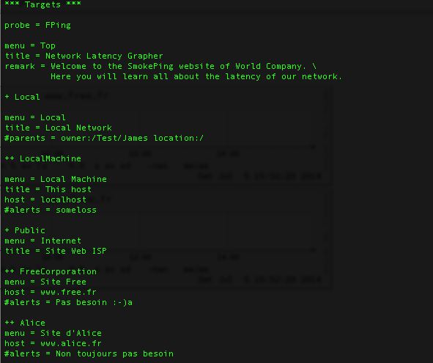
Task: Click the commented '#parents' line
Action: [x=104, y=138]
